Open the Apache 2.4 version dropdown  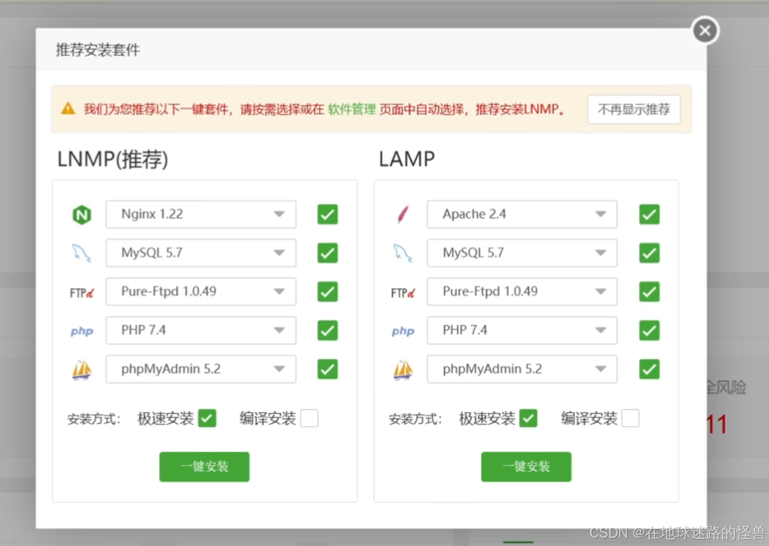click(522, 215)
